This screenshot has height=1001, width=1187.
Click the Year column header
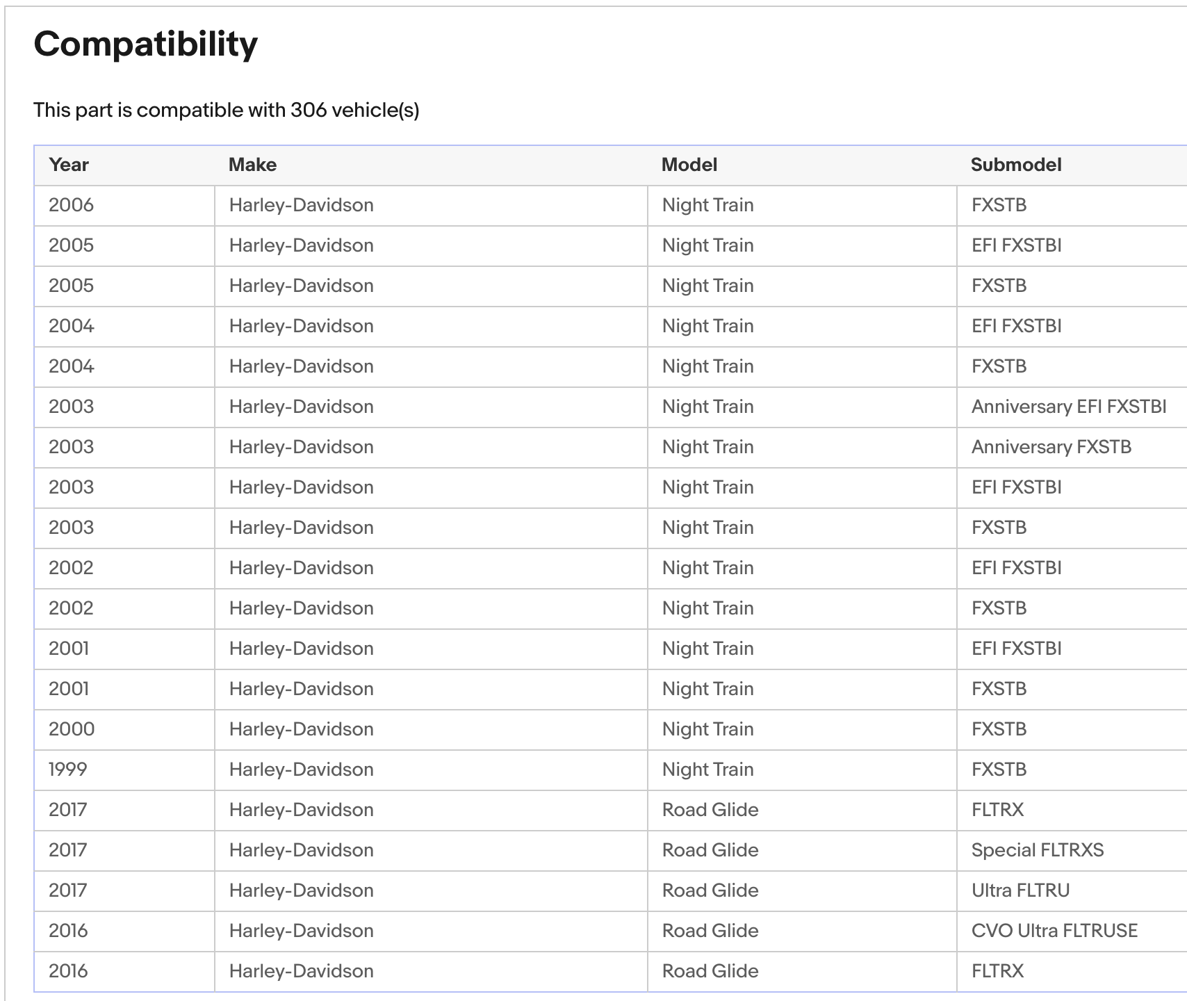(x=69, y=165)
